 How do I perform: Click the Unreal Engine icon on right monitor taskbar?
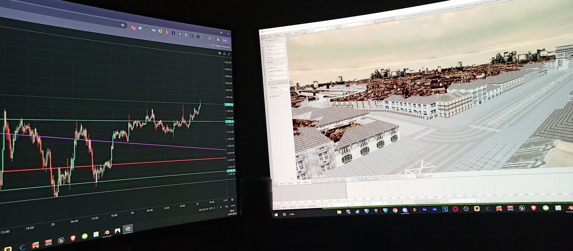[522, 208]
